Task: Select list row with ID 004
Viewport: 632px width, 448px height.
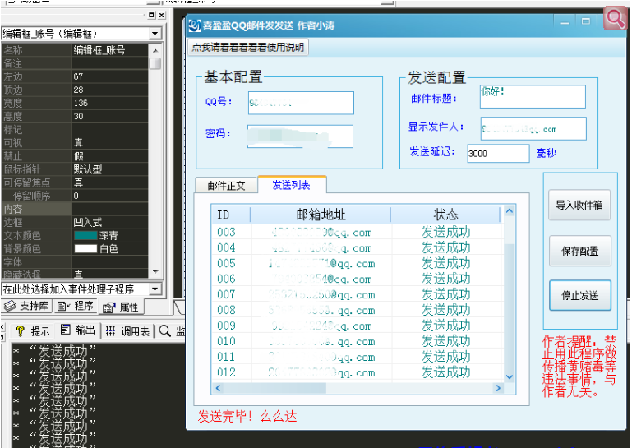Action: 358,248
